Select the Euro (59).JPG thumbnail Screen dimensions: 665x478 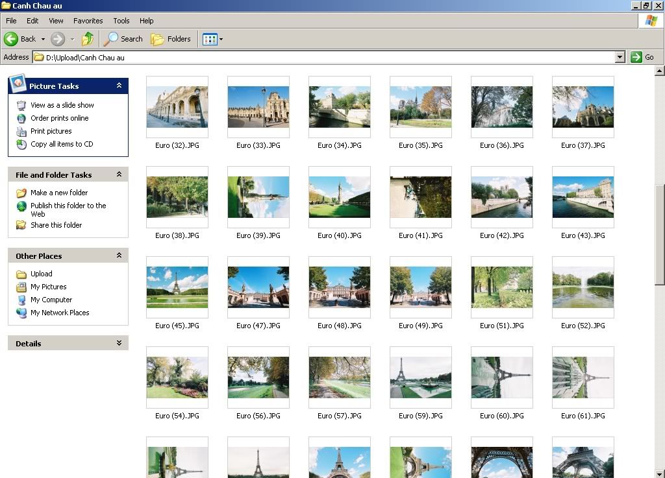pyautogui.click(x=420, y=377)
